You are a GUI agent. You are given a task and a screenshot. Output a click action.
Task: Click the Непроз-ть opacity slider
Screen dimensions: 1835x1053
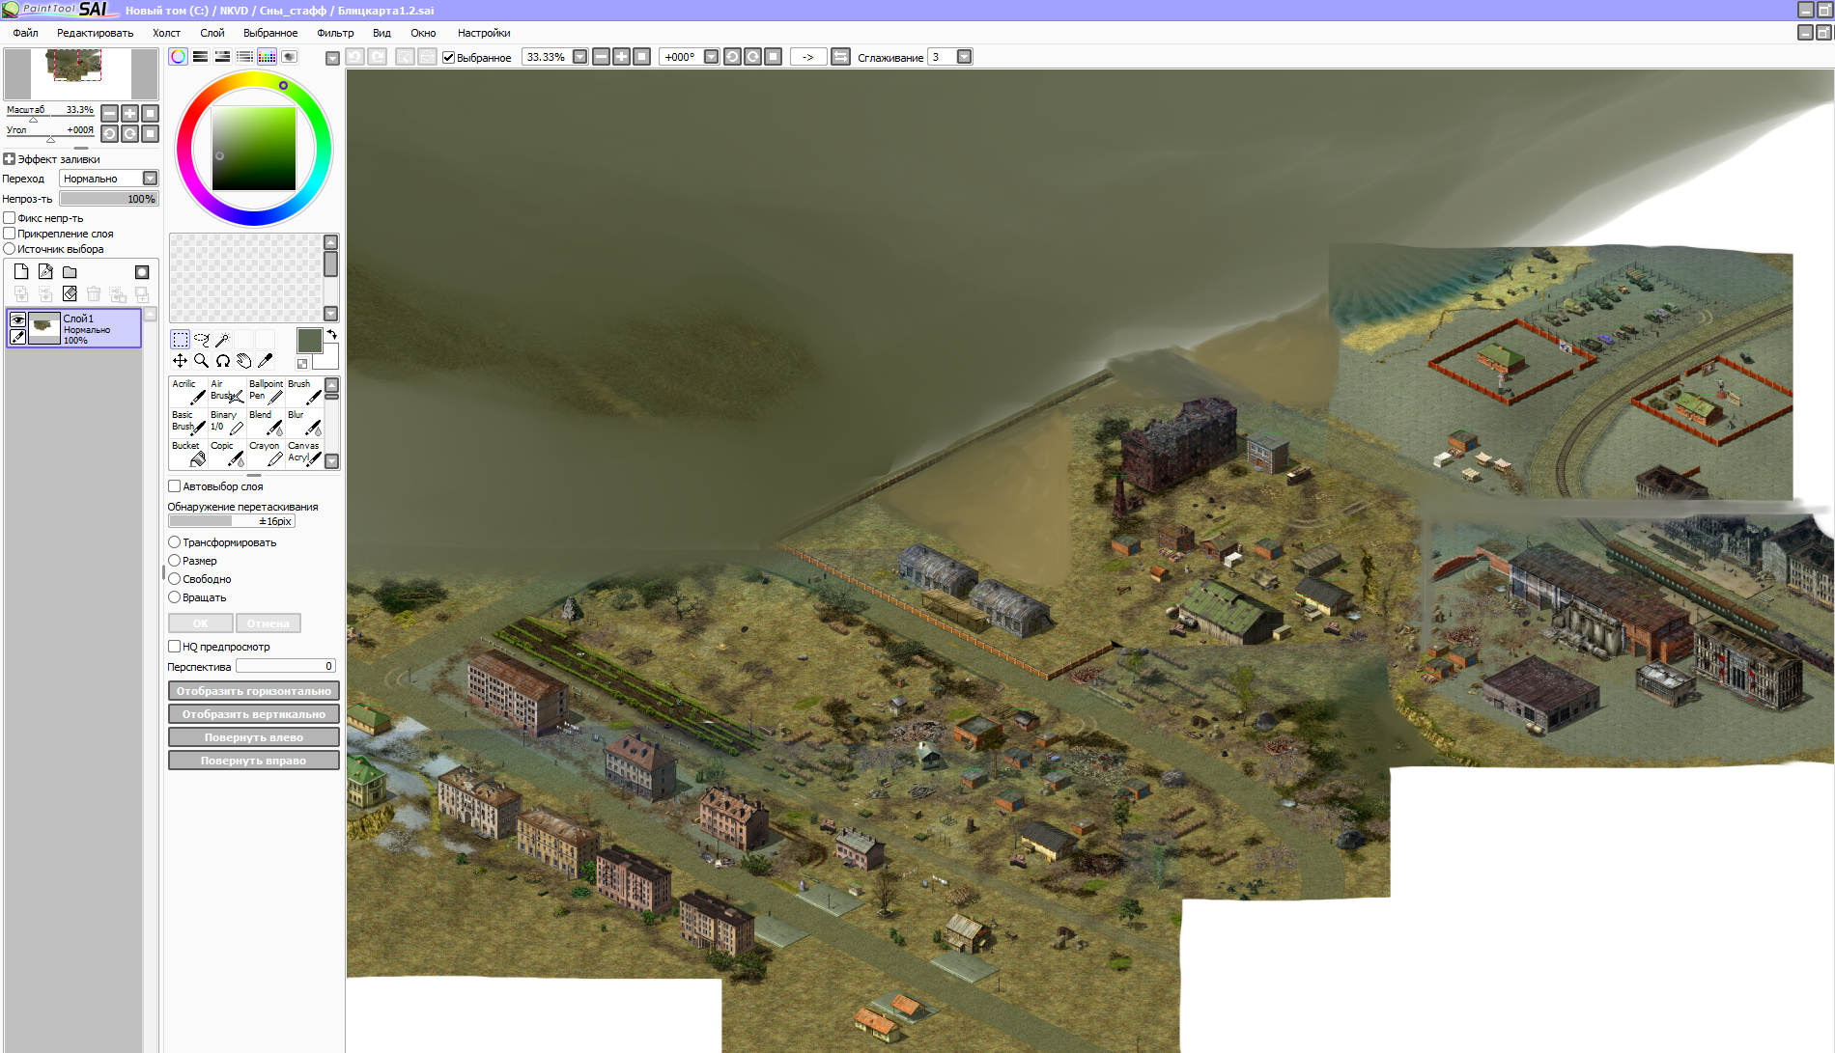108,199
